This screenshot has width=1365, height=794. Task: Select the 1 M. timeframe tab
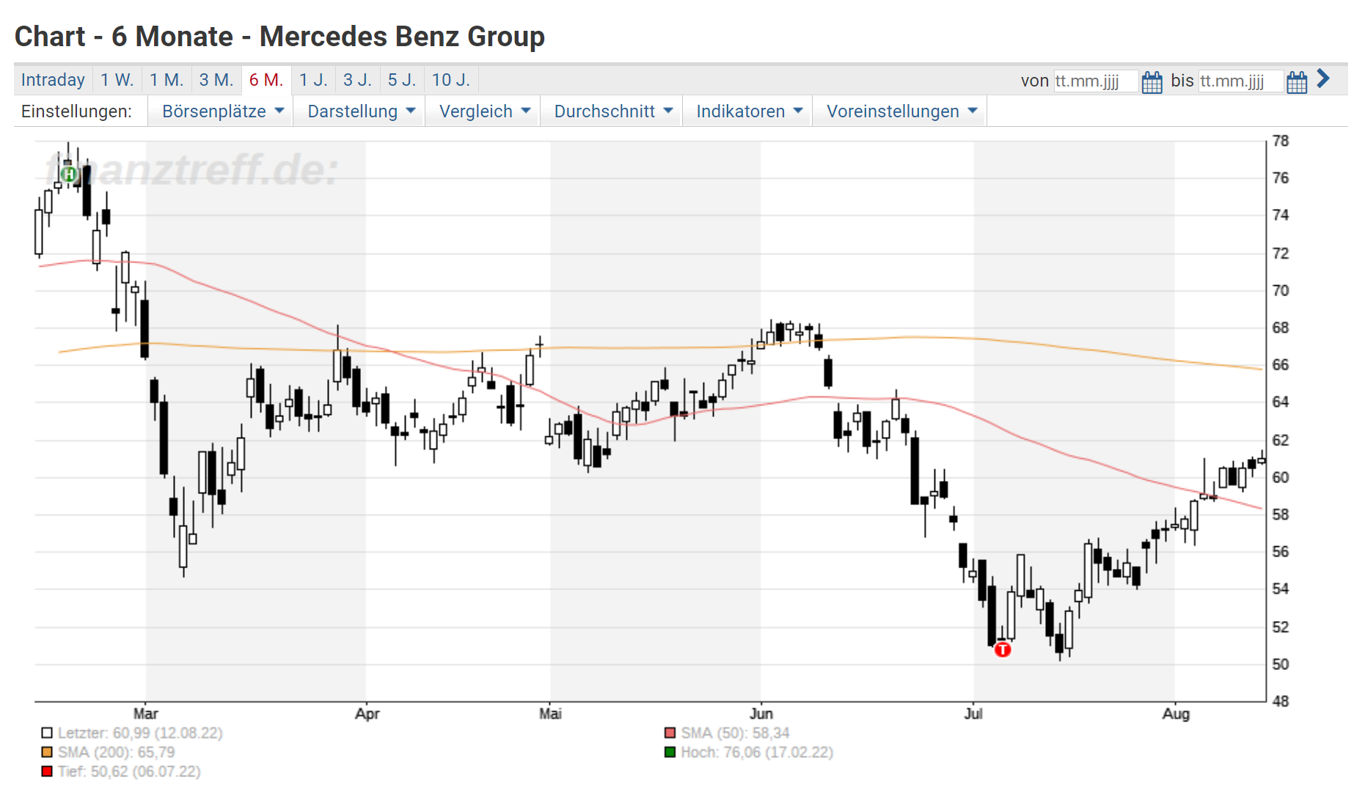[166, 80]
